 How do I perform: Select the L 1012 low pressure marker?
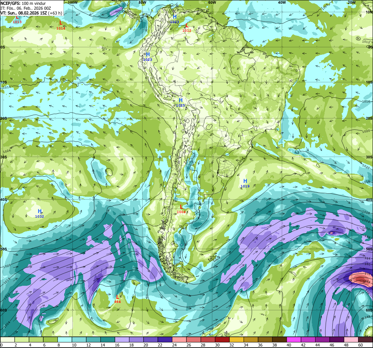[x=187, y=28]
